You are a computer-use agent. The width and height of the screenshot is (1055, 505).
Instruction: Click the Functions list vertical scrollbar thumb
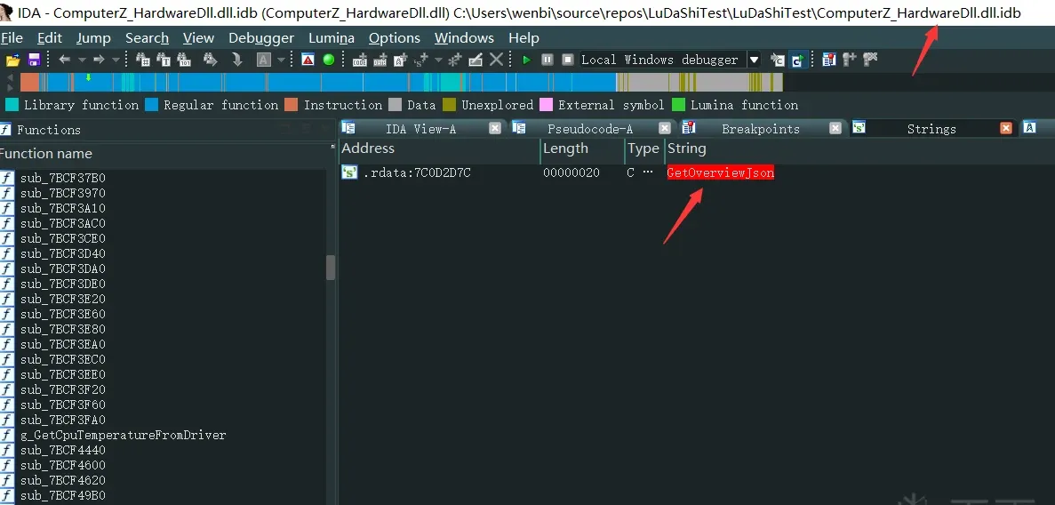click(x=331, y=268)
